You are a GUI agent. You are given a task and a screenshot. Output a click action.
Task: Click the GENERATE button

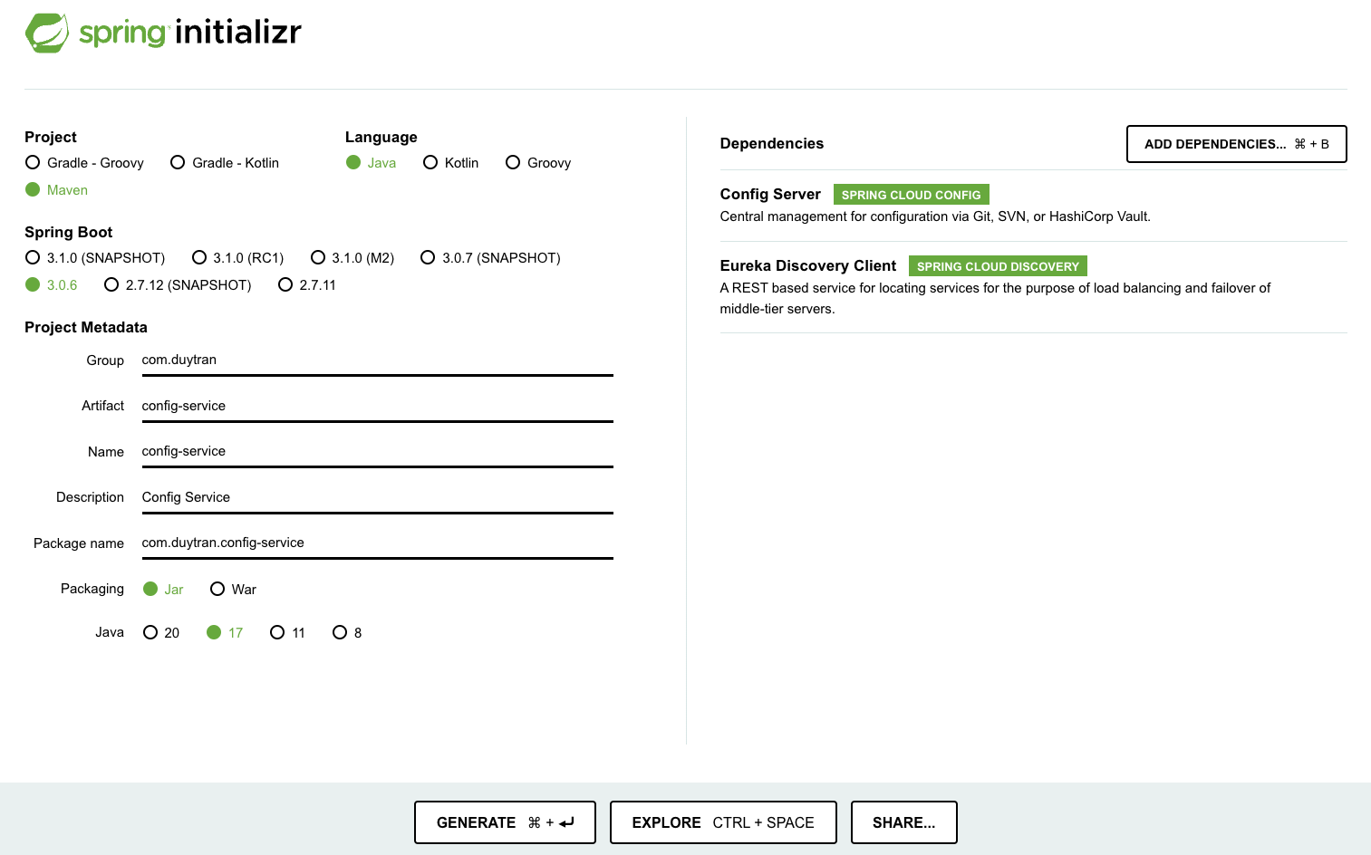pyautogui.click(x=505, y=822)
